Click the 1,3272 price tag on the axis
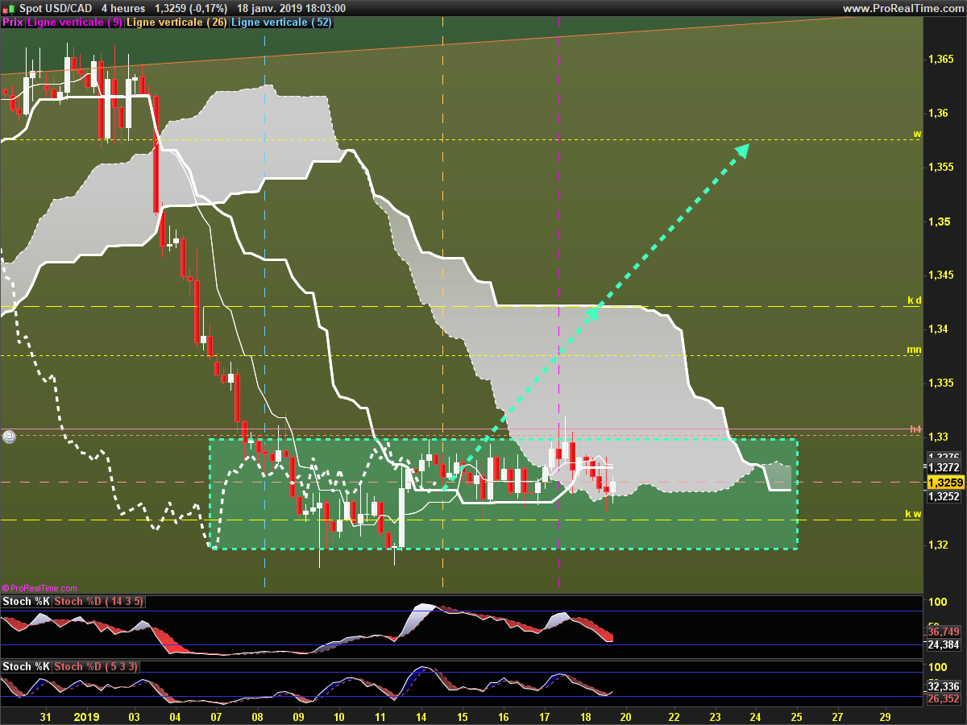 (943, 467)
